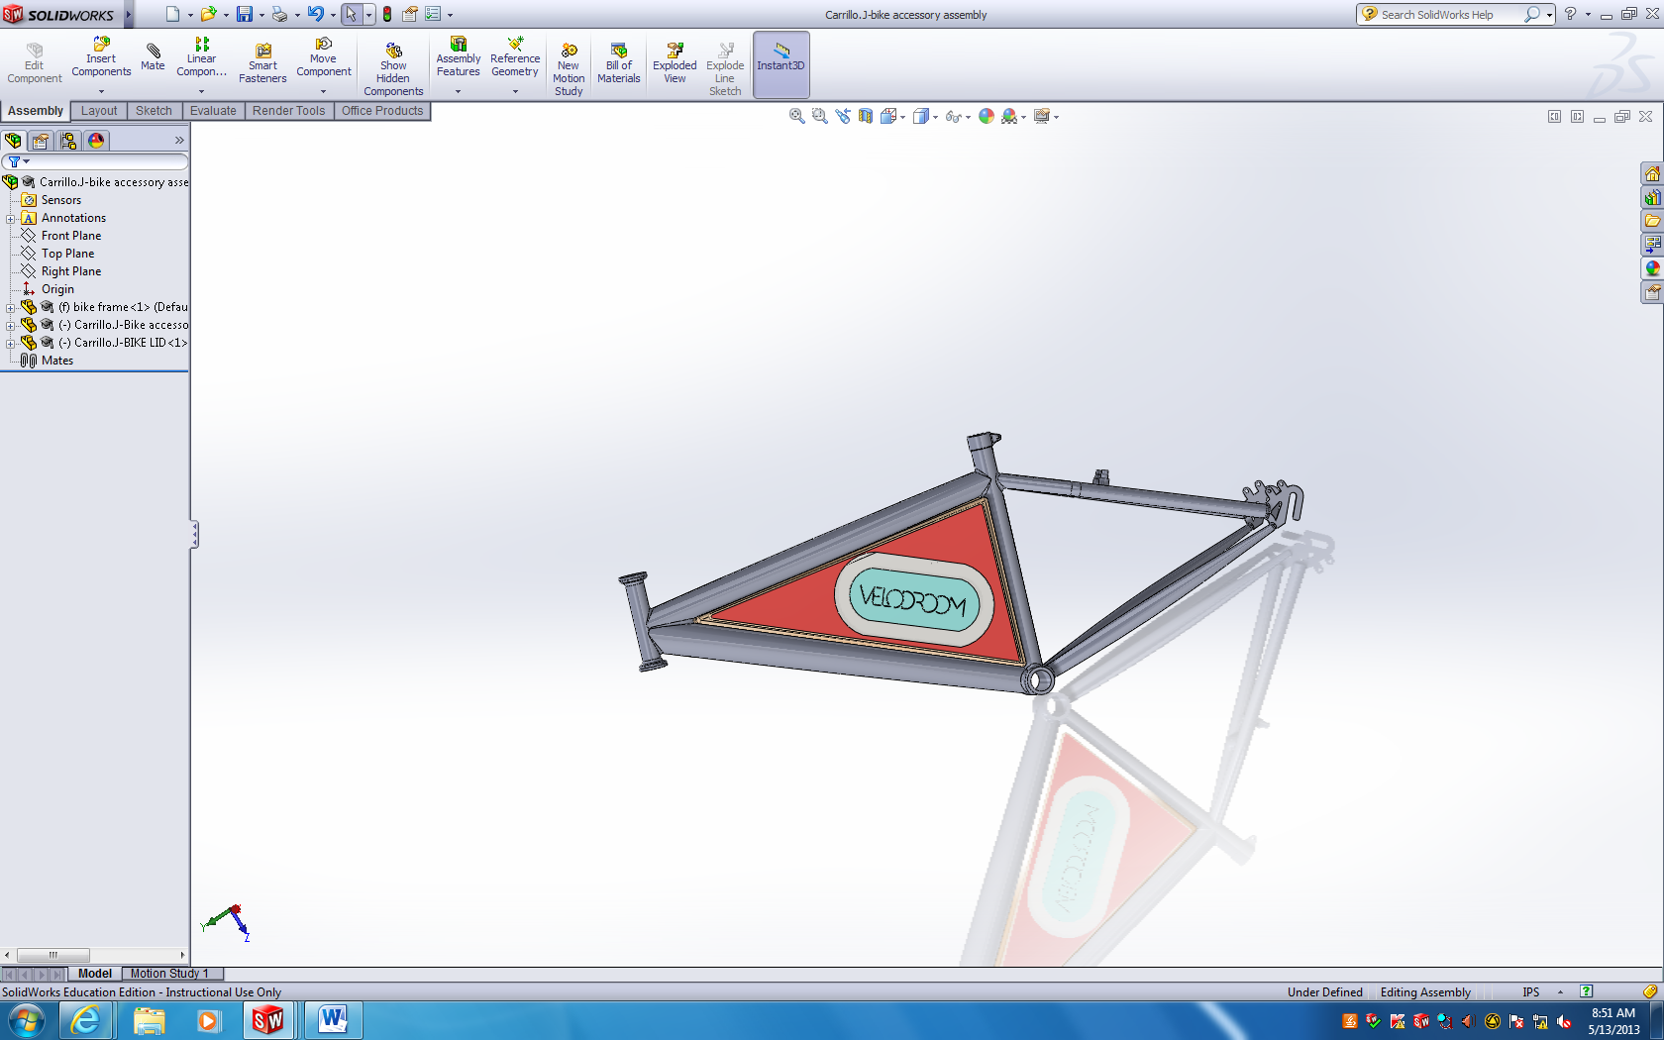Create a New Motion Study

pos(569,69)
